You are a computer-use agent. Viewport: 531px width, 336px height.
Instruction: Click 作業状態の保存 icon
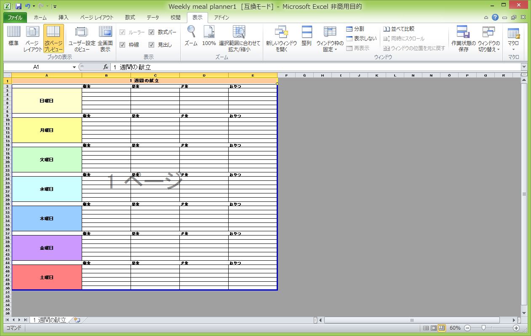(x=463, y=37)
